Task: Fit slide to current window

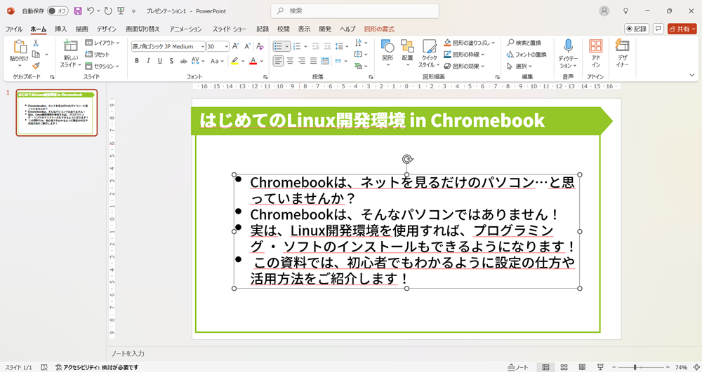Action: [x=696, y=367]
